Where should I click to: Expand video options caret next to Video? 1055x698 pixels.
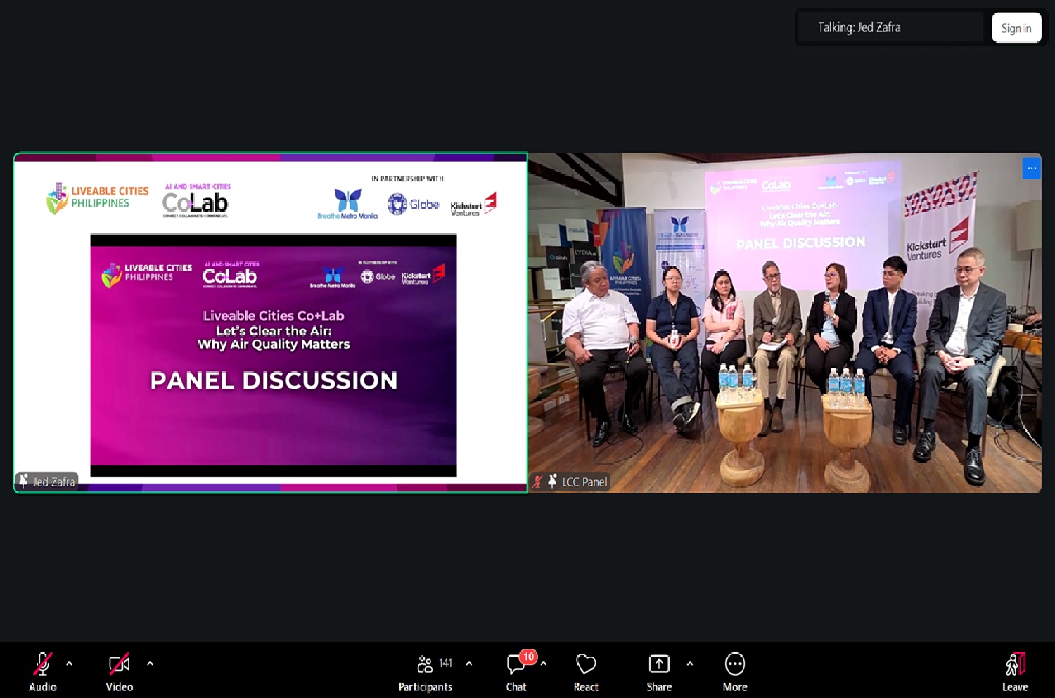150,664
